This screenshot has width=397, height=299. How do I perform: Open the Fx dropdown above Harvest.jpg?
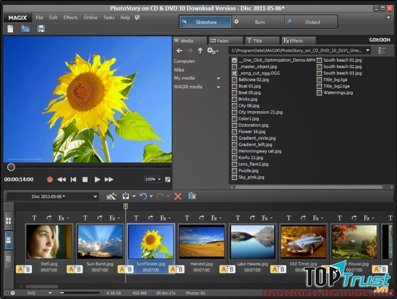click(214, 218)
